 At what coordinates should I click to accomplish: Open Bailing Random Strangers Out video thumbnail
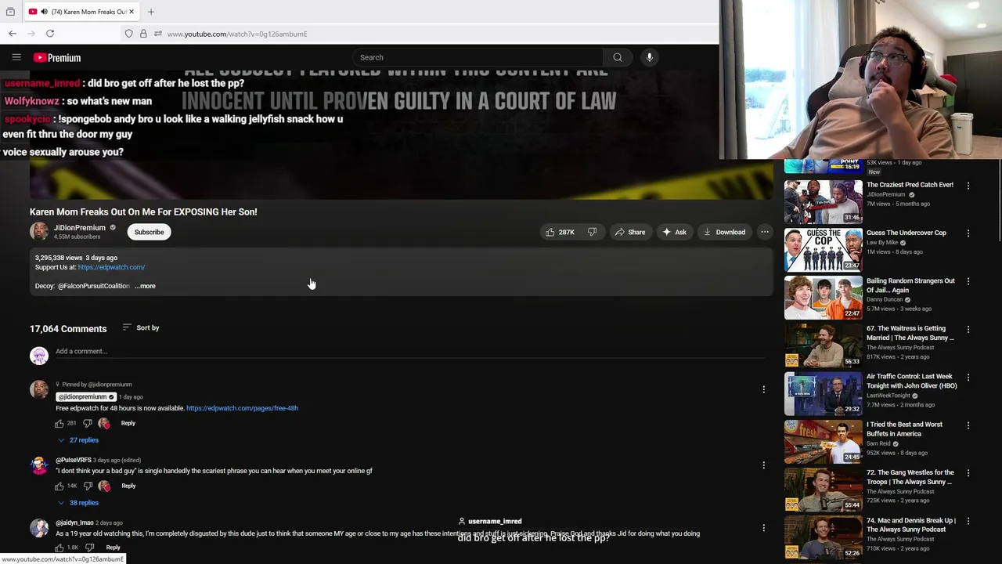[824, 298]
